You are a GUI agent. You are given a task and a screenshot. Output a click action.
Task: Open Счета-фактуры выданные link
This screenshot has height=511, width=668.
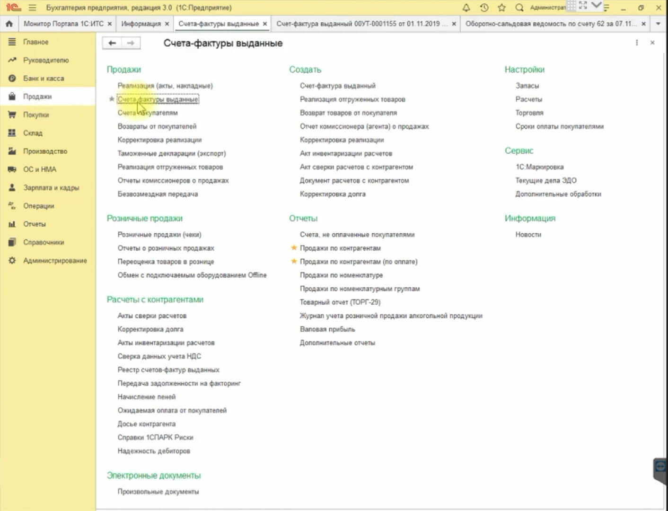[x=158, y=99]
